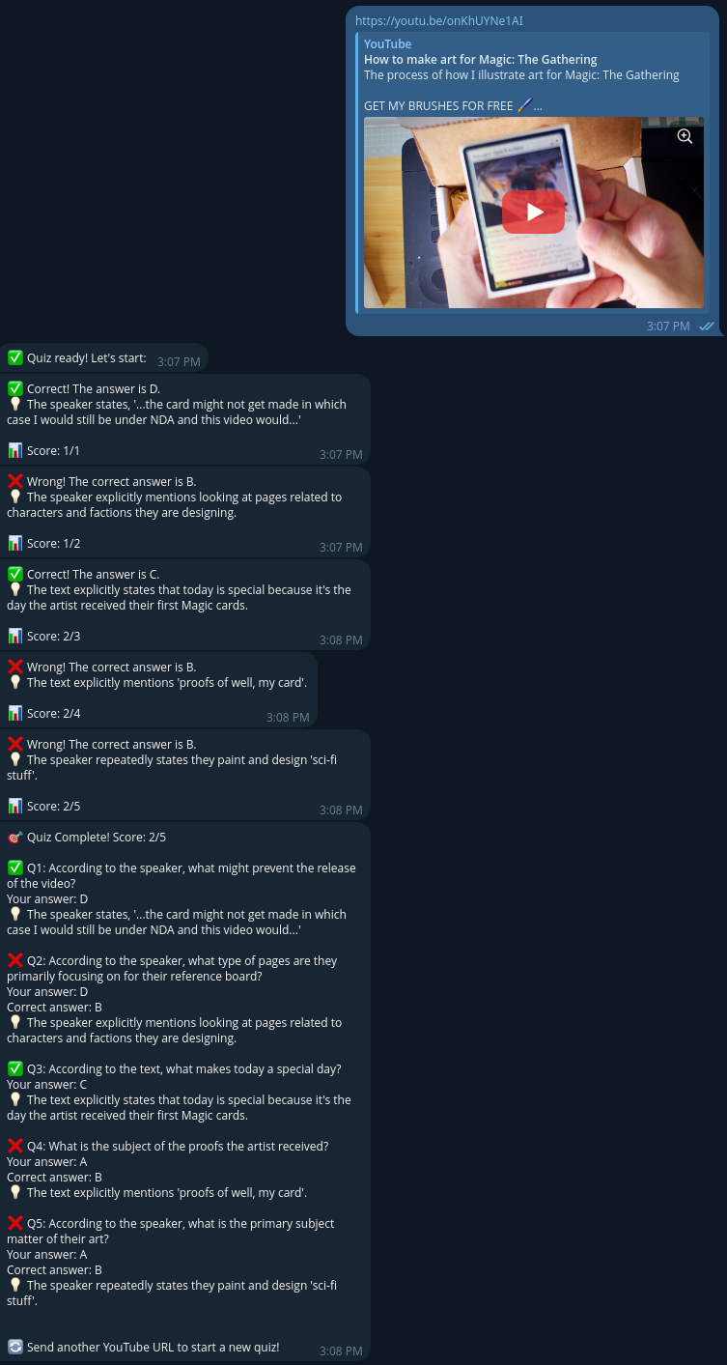Click the YouTube site name label
This screenshot has width=727, height=1365.
point(387,43)
